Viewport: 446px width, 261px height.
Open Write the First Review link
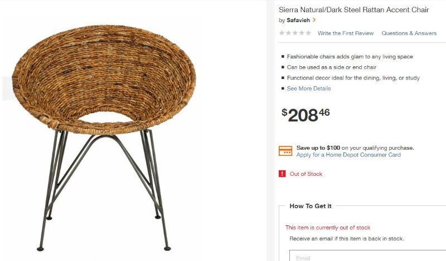(346, 33)
